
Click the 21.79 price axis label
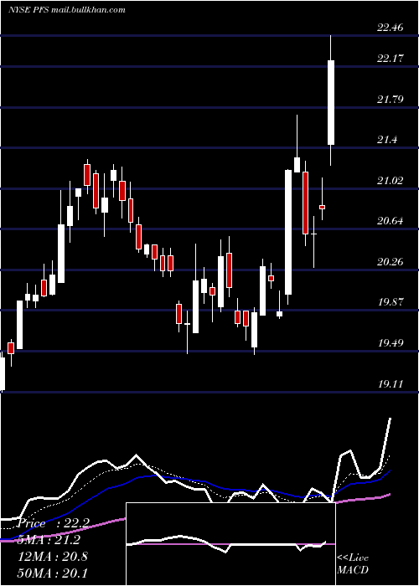click(x=391, y=100)
